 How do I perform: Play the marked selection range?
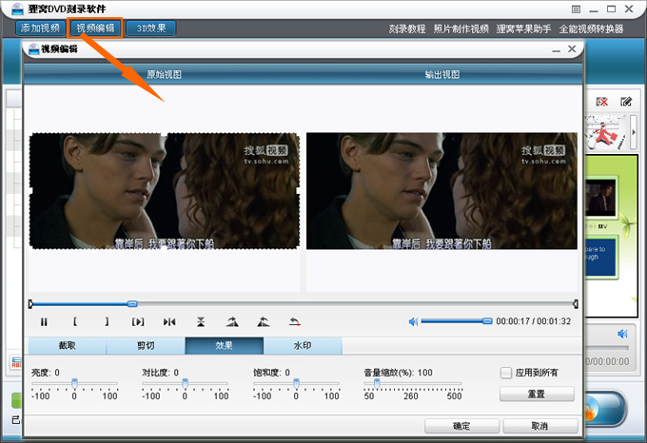(138, 322)
